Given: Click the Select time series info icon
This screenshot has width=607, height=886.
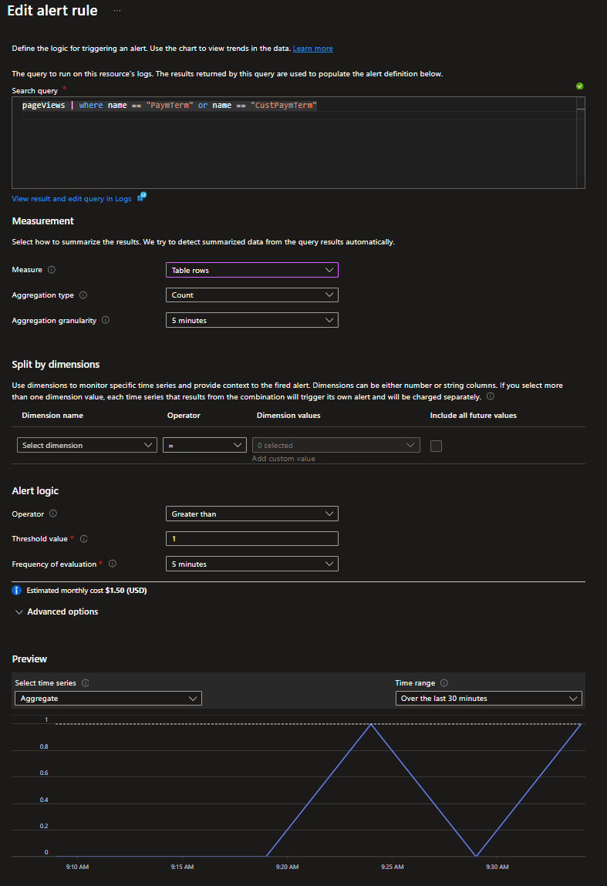Looking at the screenshot, I should pyautogui.click(x=86, y=683).
